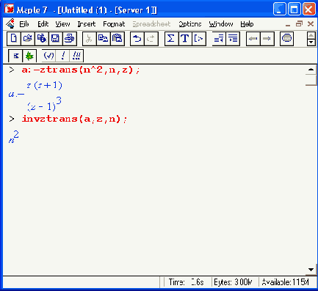Open the Format menu
This screenshot has width=318, height=291.
(114, 24)
